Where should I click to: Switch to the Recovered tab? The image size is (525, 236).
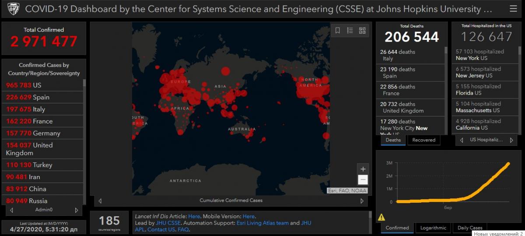[x=423, y=140]
